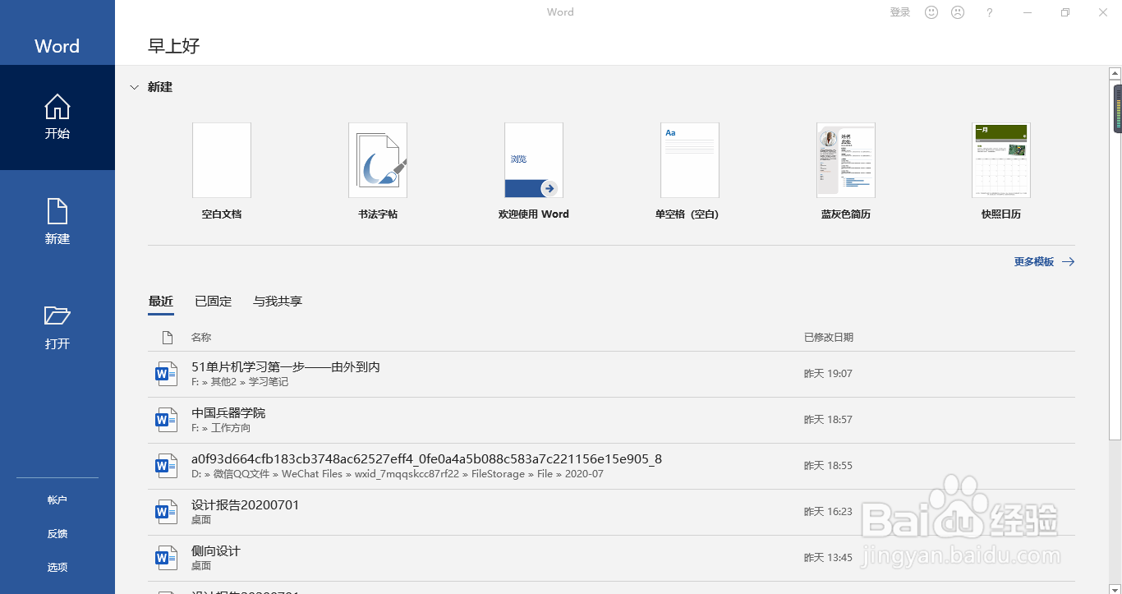Click the smiley face feedback icon

[x=931, y=12]
